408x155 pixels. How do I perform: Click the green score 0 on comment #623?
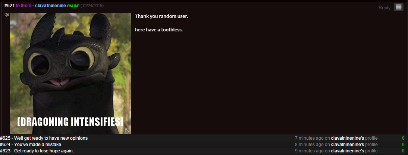point(403,151)
